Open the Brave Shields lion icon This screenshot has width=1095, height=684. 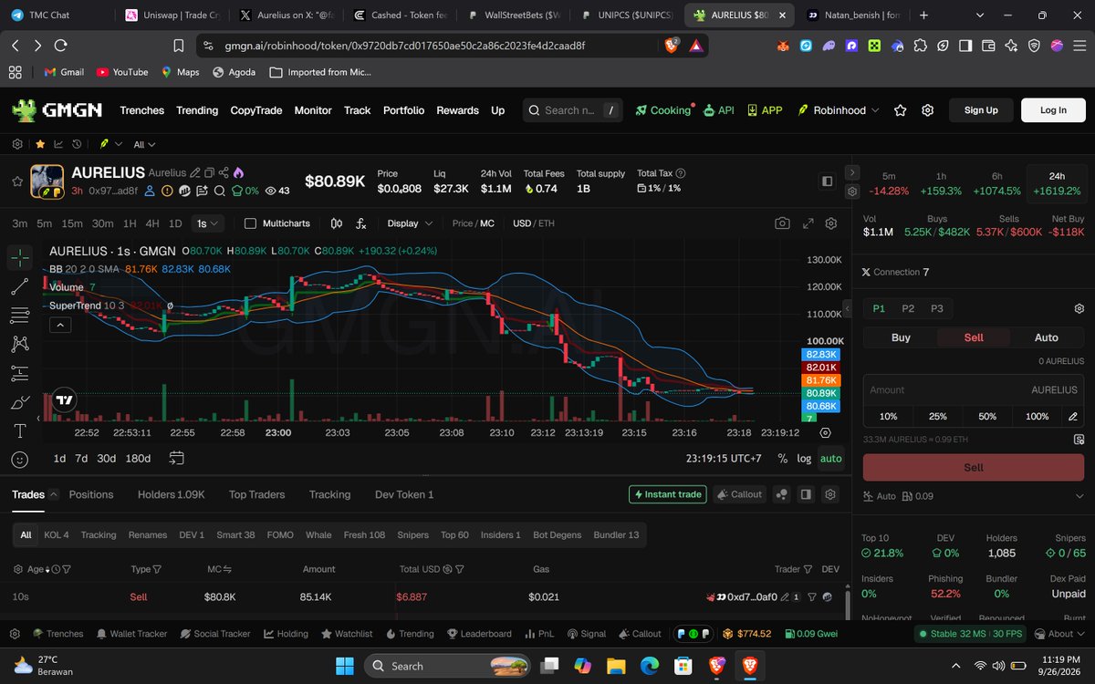(x=672, y=46)
